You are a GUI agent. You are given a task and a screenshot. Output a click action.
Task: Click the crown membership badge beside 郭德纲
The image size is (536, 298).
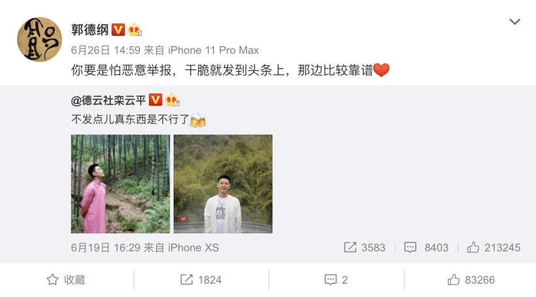pos(134,30)
